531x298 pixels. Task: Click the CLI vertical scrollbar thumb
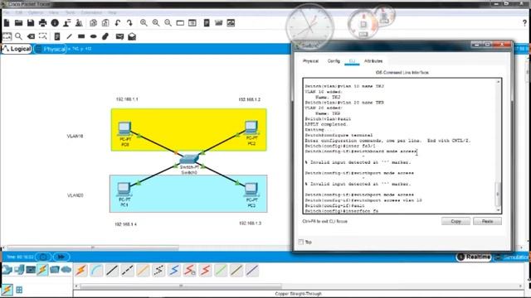pyautogui.click(x=498, y=194)
